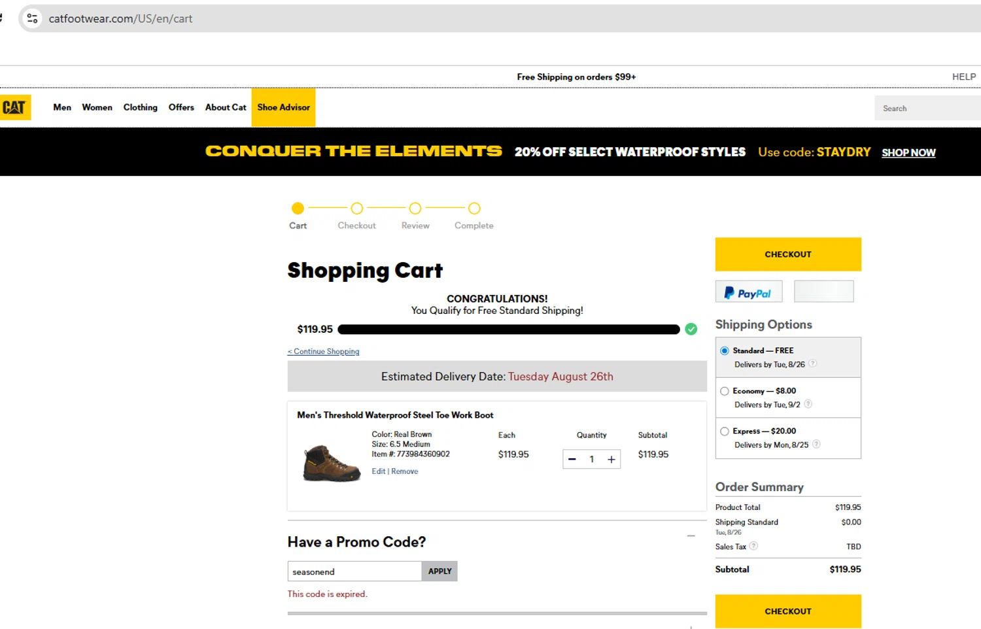Click the Men's Threshold Waterproof Steel Toe title
This screenshot has width=981, height=629.
click(x=395, y=415)
